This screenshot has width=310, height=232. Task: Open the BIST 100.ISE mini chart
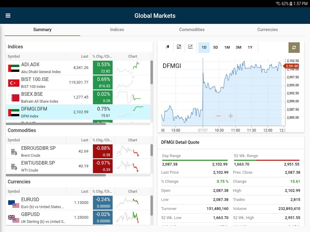click(x=125, y=82)
